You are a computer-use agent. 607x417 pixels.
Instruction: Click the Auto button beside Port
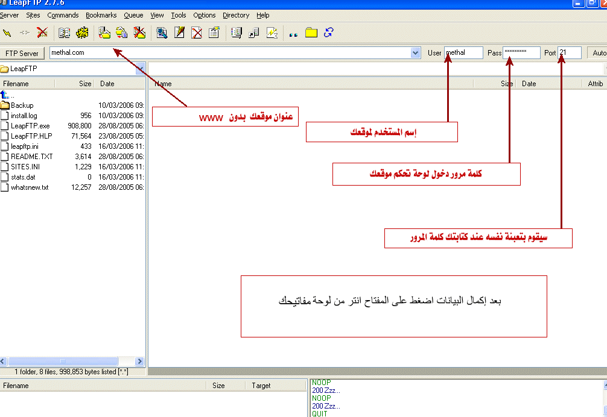[x=598, y=52]
